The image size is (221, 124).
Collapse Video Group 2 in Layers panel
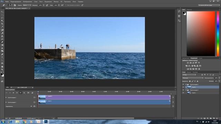186,84
